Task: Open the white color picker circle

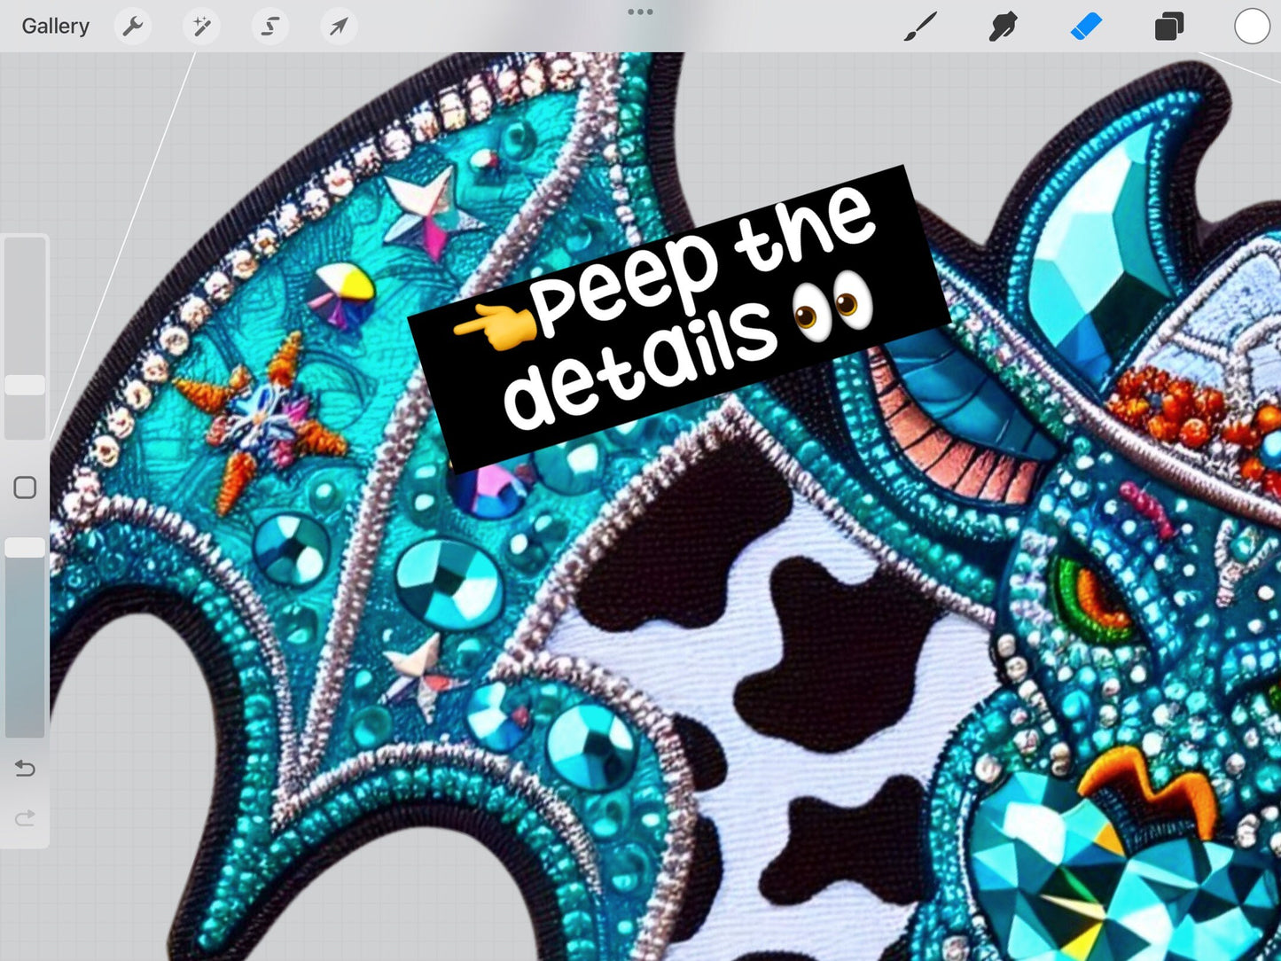Action: coord(1252,27)
